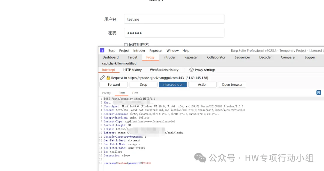Screen dimensions: 324x171
Task: Click the Connection: close line
Action: click(x=117, y=155)
